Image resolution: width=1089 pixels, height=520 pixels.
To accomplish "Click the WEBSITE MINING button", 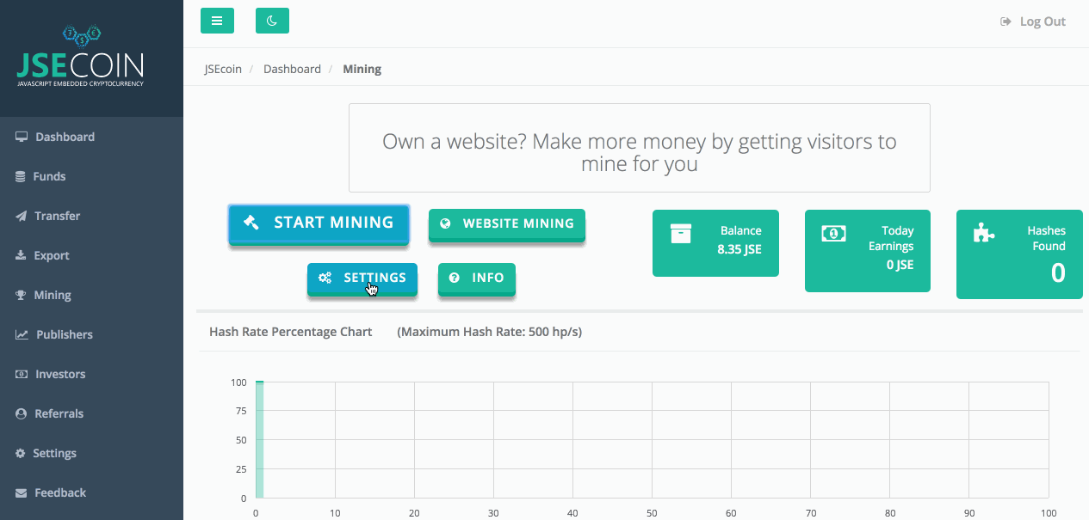I will (507, 224).
